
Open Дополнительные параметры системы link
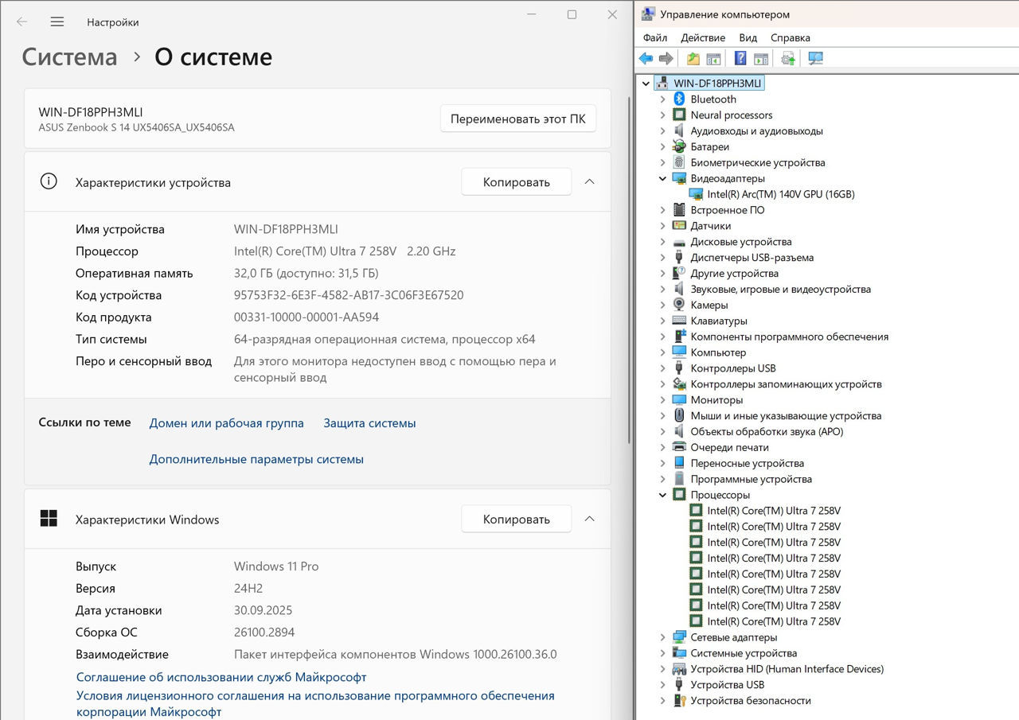tap(256, 459)
